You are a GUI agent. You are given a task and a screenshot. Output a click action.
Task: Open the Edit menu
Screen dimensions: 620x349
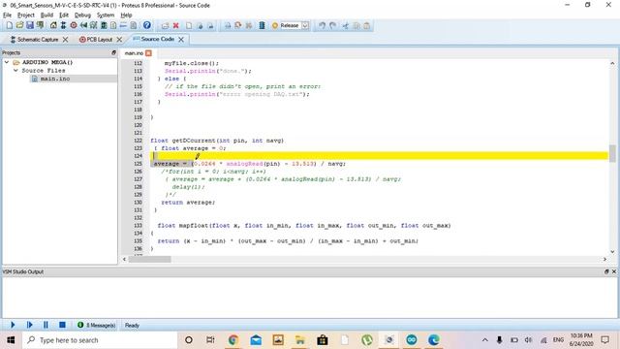click(x=64, y=16)
